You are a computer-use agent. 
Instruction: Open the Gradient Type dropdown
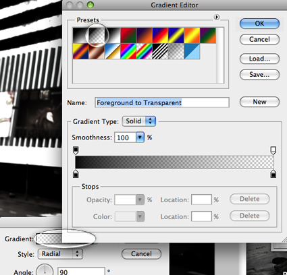click(x=138, y=121)
